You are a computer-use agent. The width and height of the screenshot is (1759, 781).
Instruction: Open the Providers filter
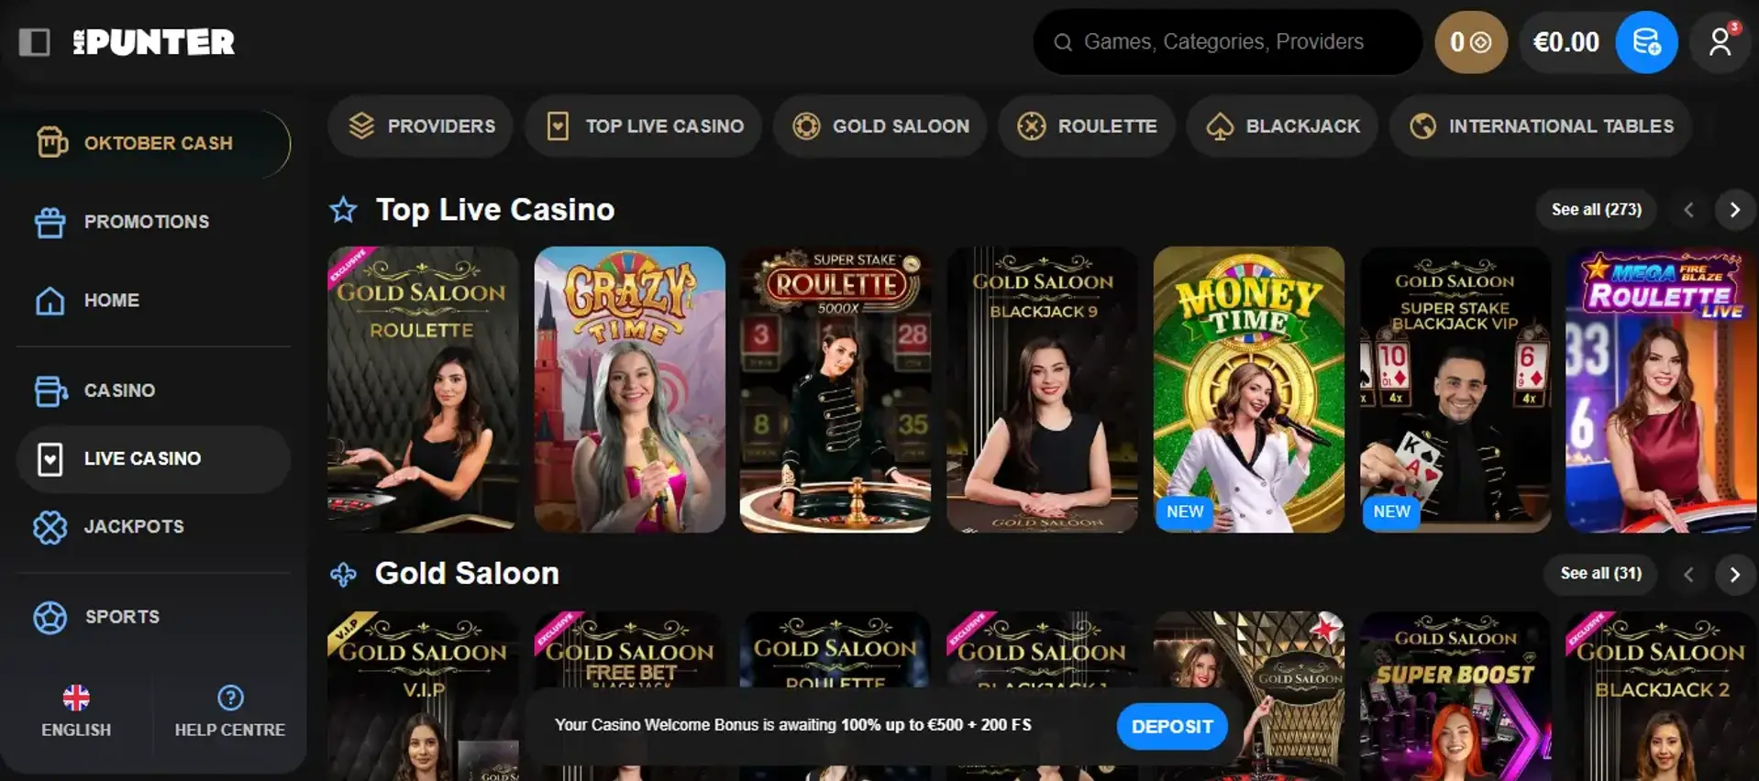pos(421,126)
